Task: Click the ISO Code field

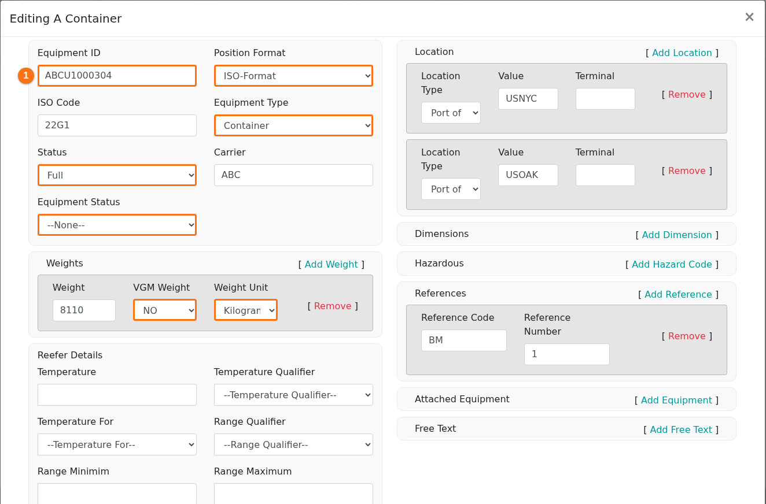Action: coord(117,125)
